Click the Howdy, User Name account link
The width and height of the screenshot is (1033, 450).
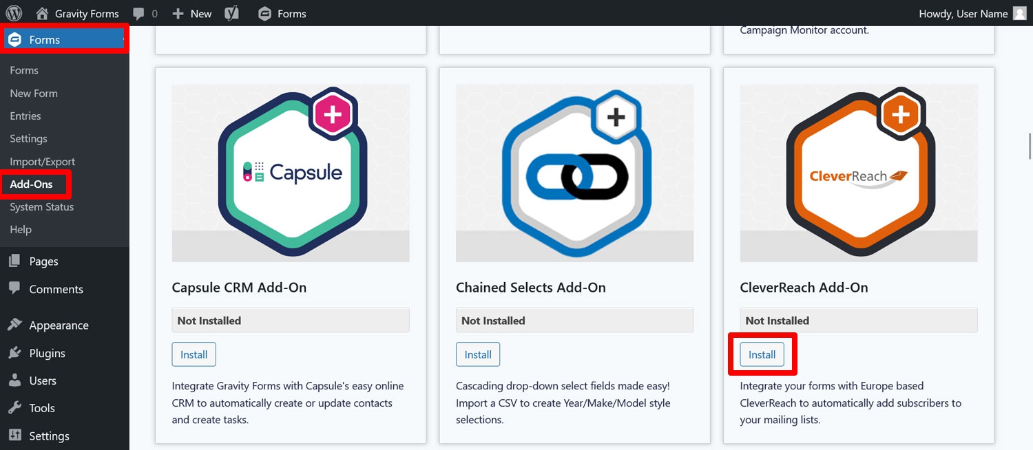[963, 14]
